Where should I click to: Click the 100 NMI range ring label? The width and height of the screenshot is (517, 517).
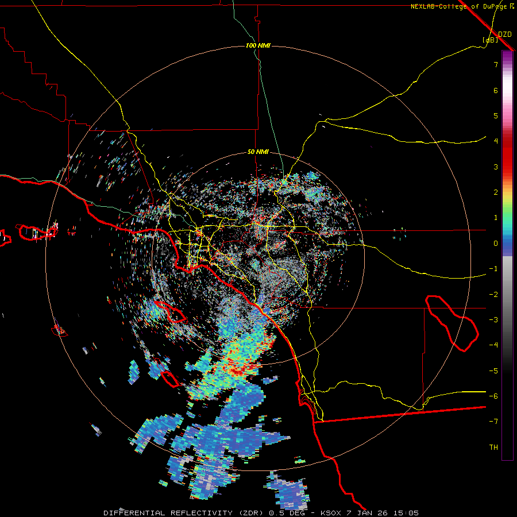click(x=258, y=45)
